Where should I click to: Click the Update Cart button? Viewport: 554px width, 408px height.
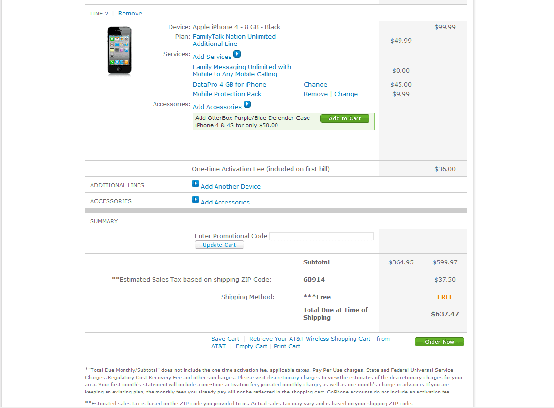pyautogui.click(x=219, y=245)
